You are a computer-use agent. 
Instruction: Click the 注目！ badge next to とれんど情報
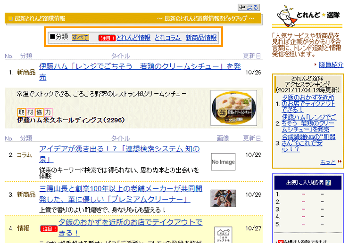click(x=107, y=38)
